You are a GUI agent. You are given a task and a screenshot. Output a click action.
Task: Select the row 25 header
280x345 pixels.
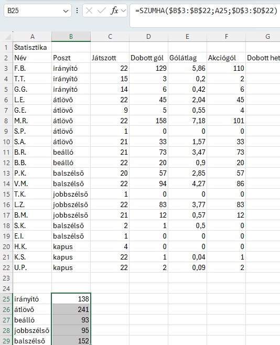point(6,299)
